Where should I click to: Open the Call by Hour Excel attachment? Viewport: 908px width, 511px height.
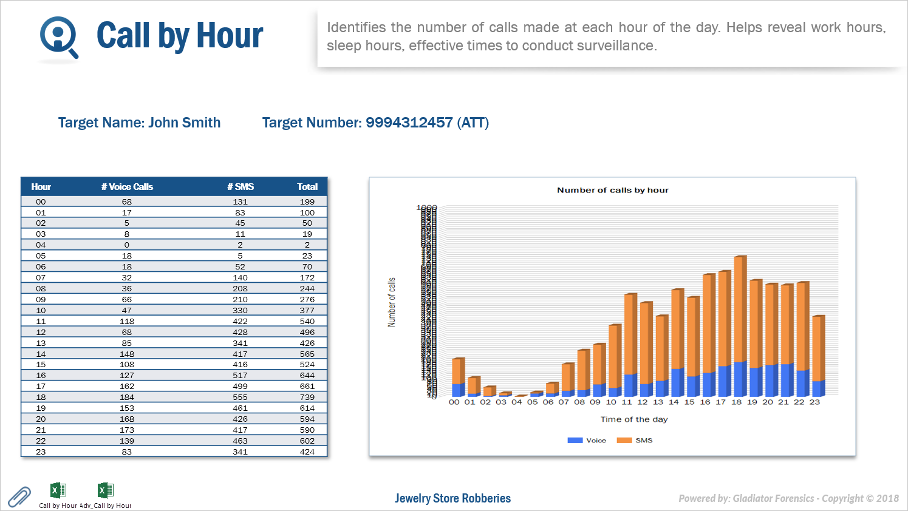click(58, 490)
